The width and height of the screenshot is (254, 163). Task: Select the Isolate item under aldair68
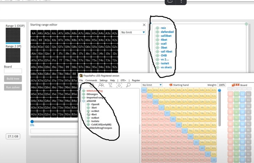tap(95, 121)
